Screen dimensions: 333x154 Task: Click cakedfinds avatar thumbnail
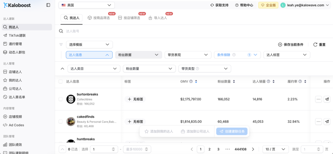coord(71,122)
